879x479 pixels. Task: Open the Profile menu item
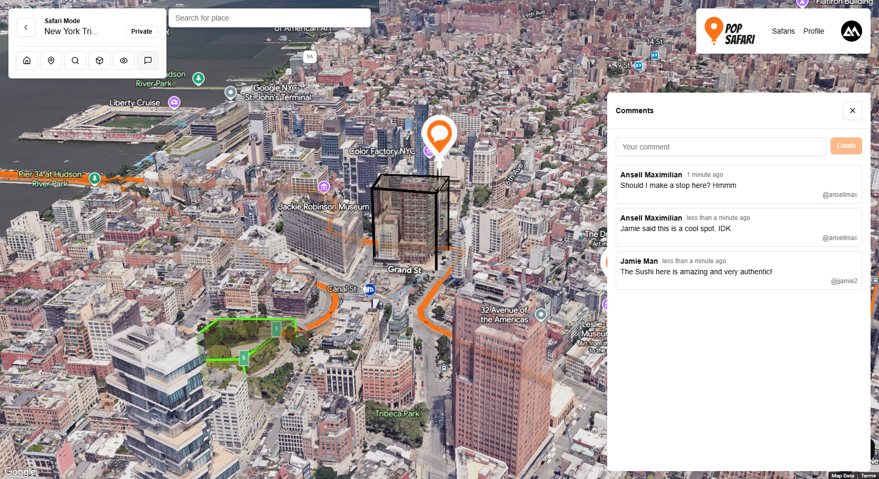point(814,31)
